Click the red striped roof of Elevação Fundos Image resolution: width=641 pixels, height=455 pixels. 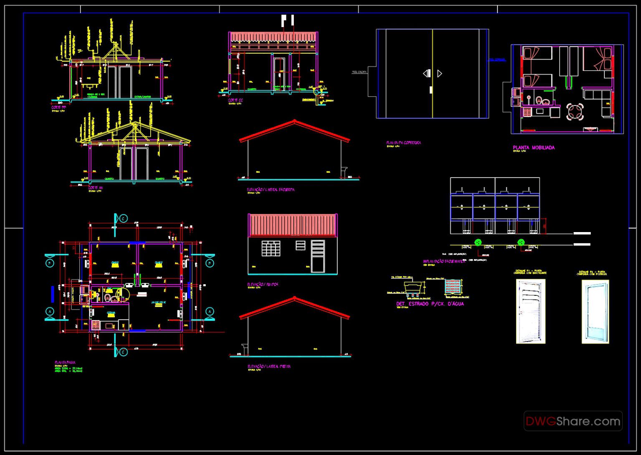pos(292,225)
